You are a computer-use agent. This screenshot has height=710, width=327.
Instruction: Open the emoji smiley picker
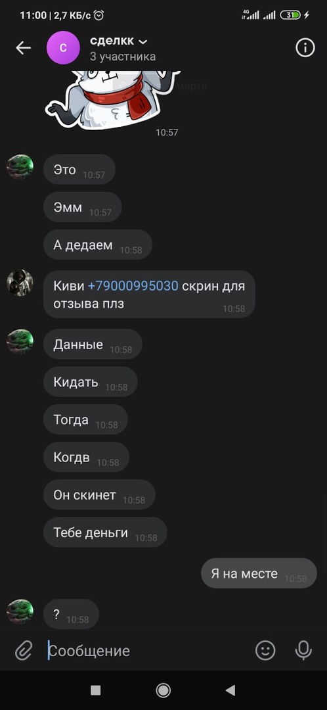click(265, 651)
